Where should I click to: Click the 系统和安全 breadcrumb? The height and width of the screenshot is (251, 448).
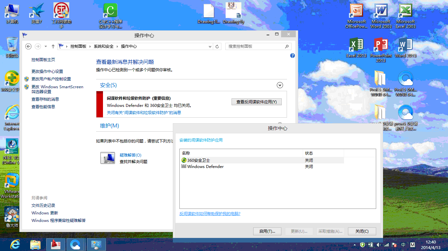pyautogui.click(x=104, y=46)
